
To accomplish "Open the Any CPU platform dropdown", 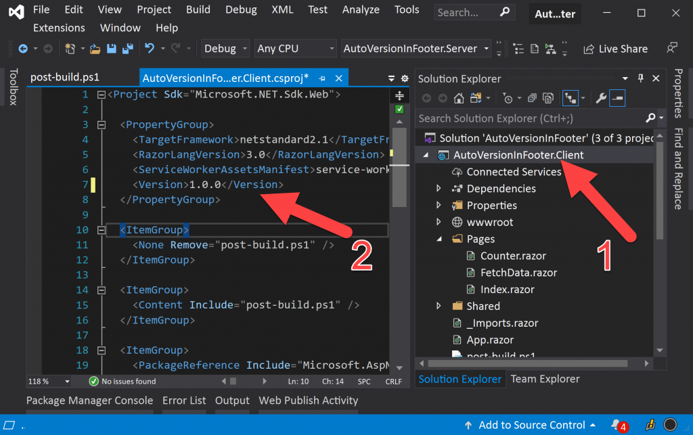I will tap(295, 49).
